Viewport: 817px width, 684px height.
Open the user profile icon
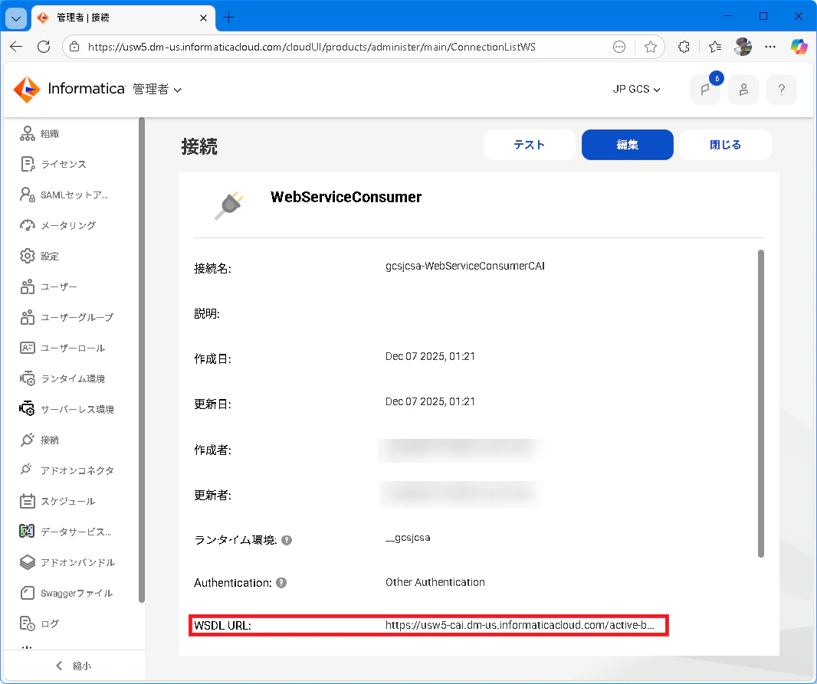743,90
